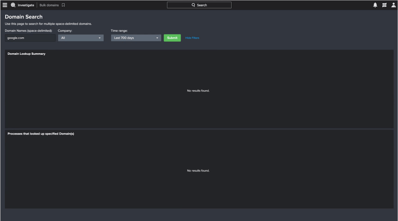398x221 pixels.
Task: Open the Company filter dropdown
Action: tap(81, 37)
